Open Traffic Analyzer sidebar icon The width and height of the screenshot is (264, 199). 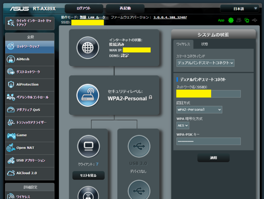(x=11, y=122)
